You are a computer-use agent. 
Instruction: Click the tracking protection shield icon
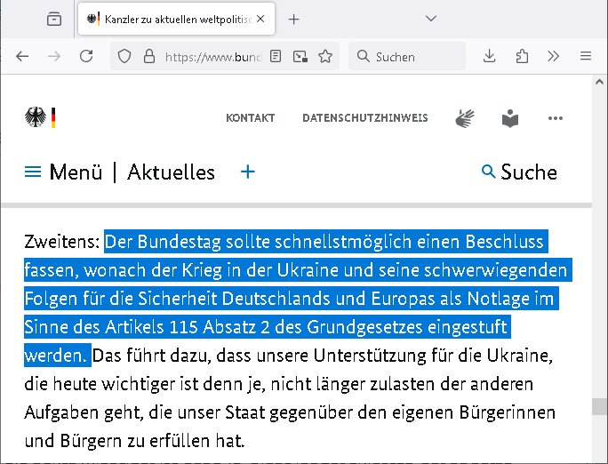[x=124, y=56]
